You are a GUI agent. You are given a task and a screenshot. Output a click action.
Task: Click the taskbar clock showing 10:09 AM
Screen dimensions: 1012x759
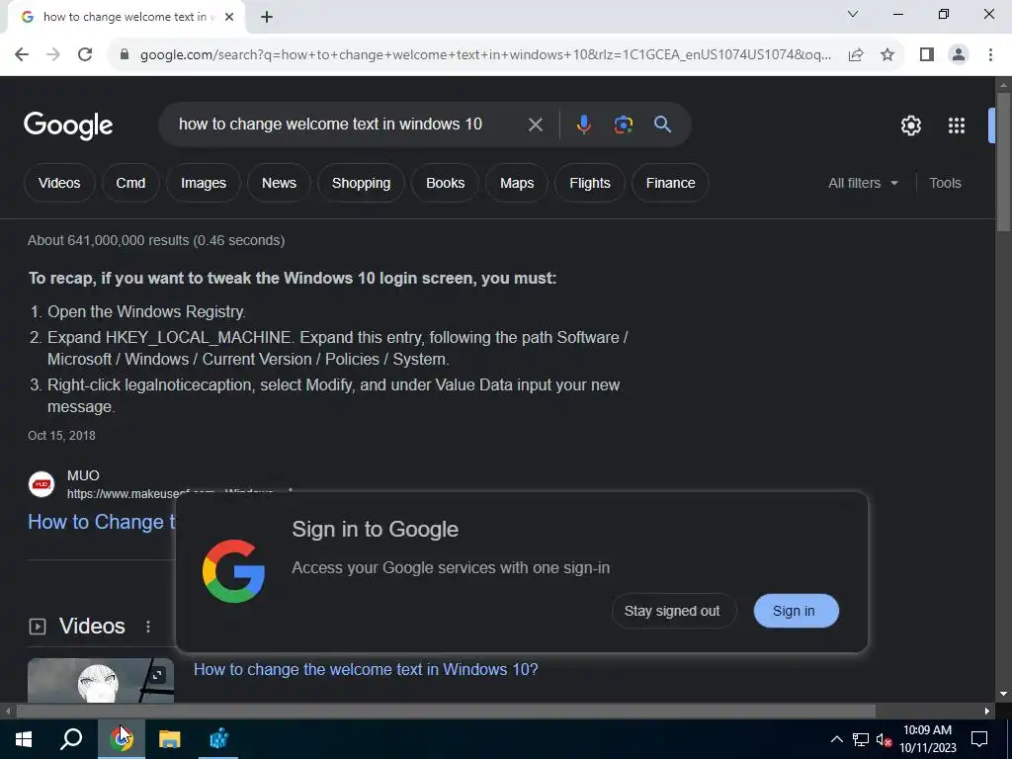(927, 739)
